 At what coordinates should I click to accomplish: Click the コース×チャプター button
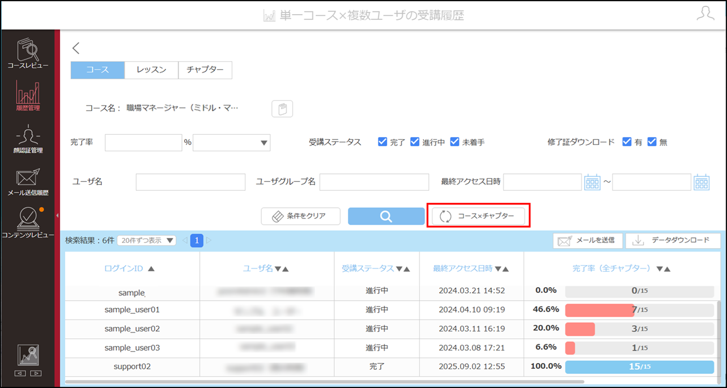478,216
